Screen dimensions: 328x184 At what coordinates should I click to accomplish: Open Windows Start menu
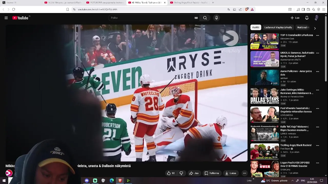(4, 181)
